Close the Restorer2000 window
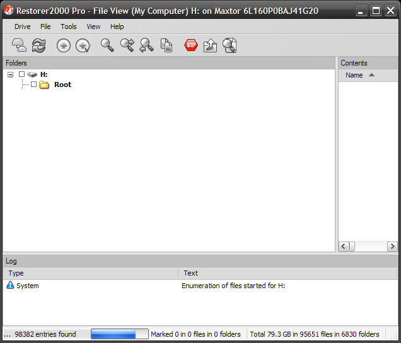 [x=390, y=11]
